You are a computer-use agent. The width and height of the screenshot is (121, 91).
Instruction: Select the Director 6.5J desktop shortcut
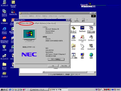coord(13,12)
